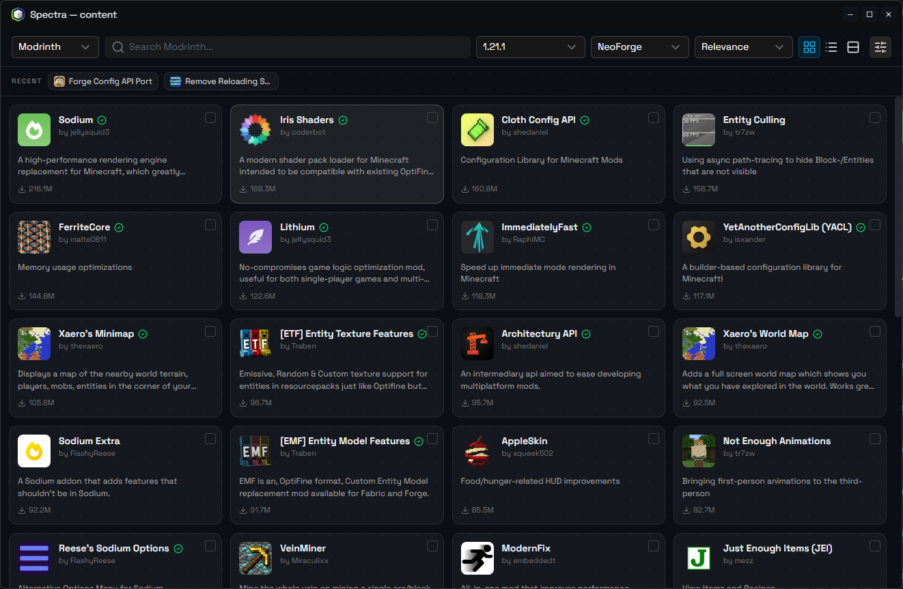Check the Cloth Config API checkbox
The image size is (903, 589).
point(654,118)
